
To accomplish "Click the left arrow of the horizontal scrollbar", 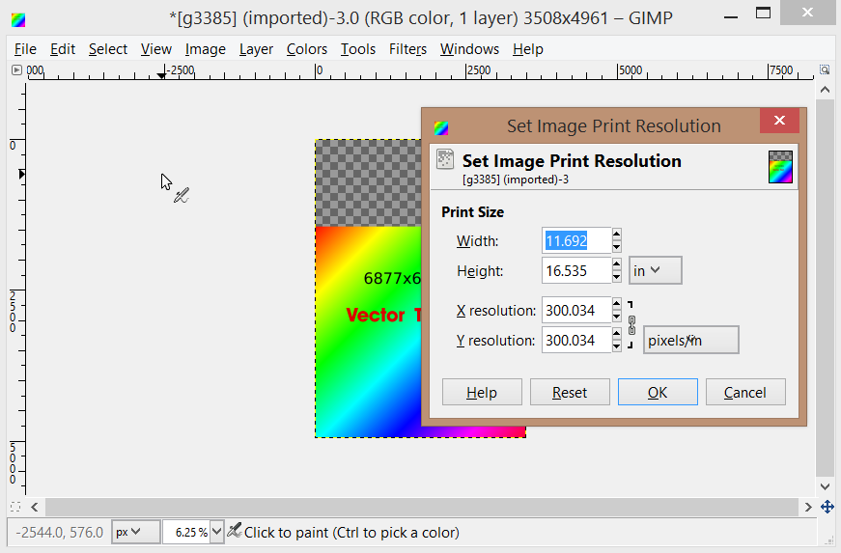I will [36, 507].
